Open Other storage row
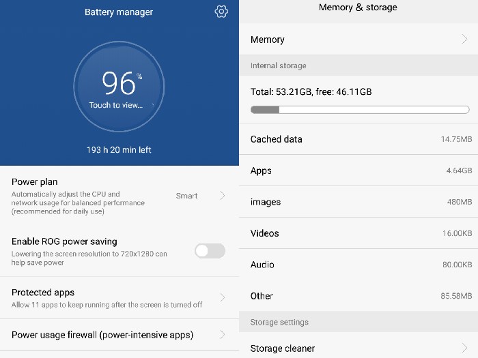 pos(358,296)
